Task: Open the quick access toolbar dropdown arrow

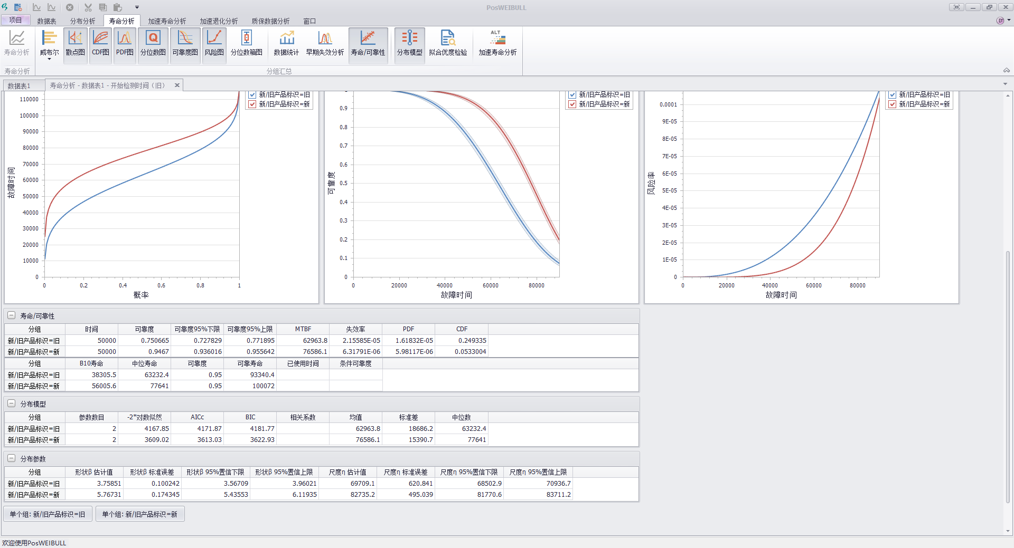Action: point(137,7)
